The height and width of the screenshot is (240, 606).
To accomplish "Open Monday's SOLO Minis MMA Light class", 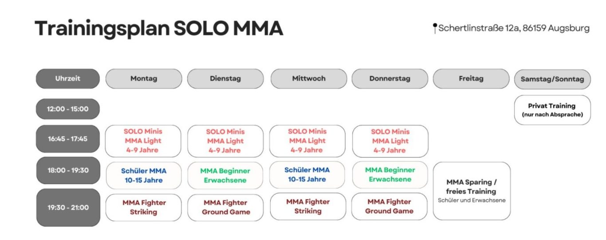I will pos(143,141).
